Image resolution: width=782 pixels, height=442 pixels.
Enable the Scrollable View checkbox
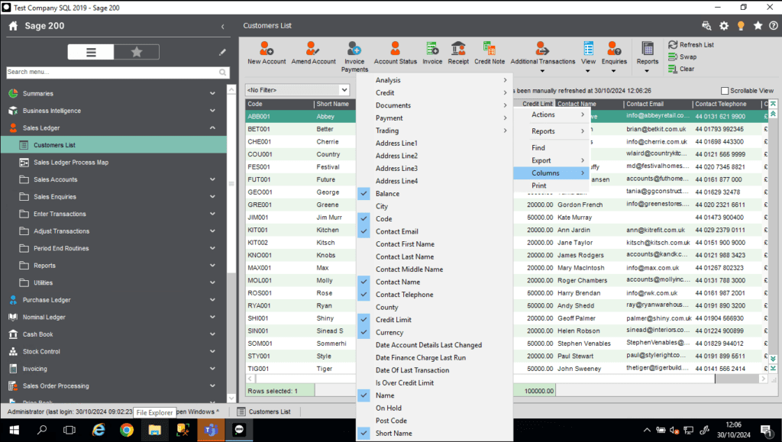[725, 90]
